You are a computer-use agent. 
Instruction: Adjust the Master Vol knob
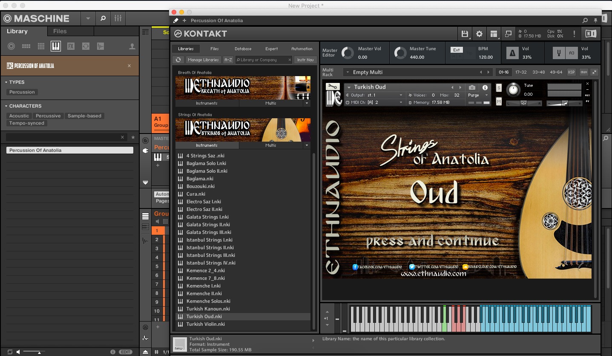point(348,53)
